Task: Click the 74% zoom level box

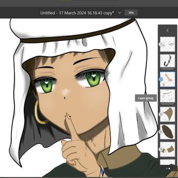Action: coord(131,13)
